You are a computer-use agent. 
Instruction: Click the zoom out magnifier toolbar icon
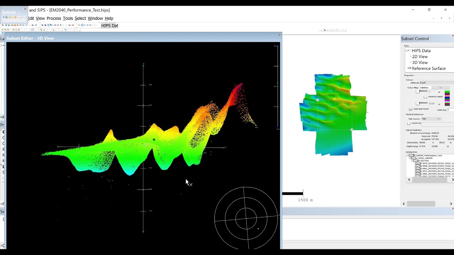[58, 25]
